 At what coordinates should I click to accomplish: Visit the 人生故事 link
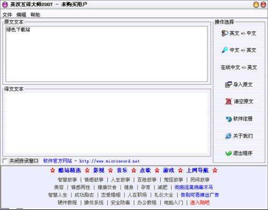[120, 179]
